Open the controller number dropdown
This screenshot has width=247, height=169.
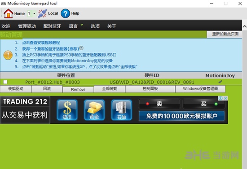pyautogui.click(x=34, y=14)
